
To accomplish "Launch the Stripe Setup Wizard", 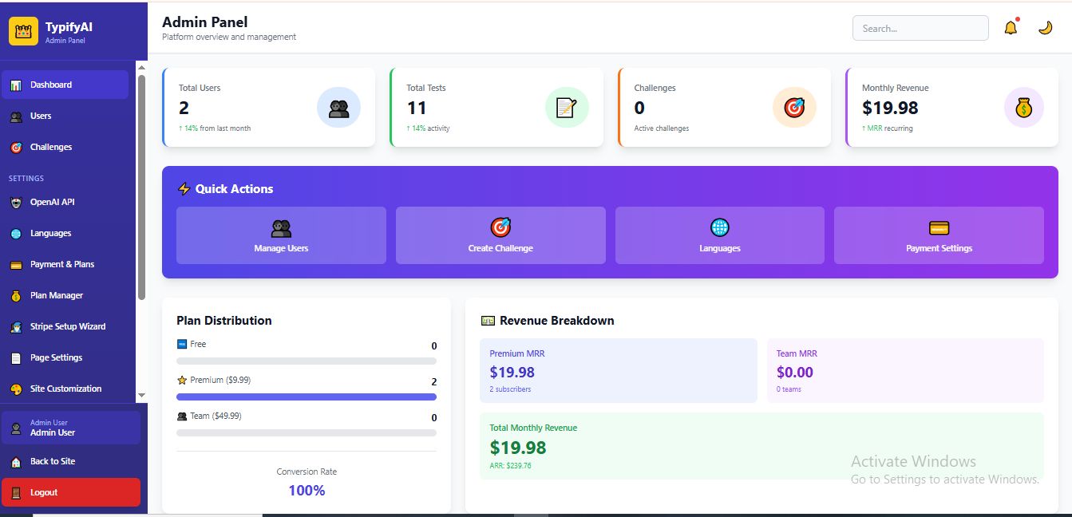I will point(67,326).
